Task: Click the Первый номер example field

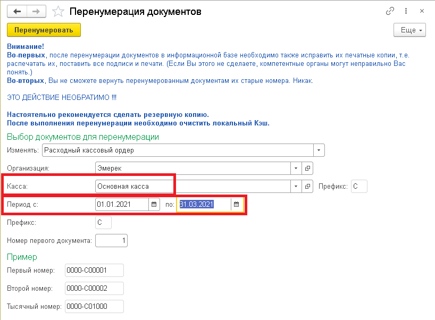Action: (x=94, y=271)
